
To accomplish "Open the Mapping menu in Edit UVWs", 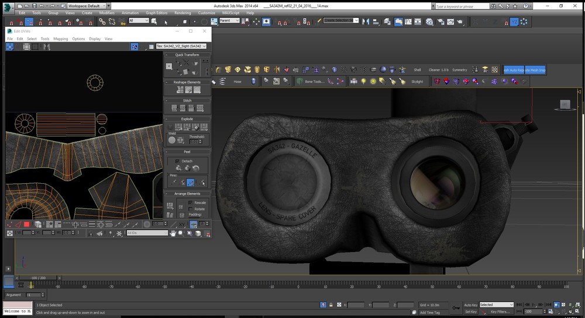I will 60,39.
